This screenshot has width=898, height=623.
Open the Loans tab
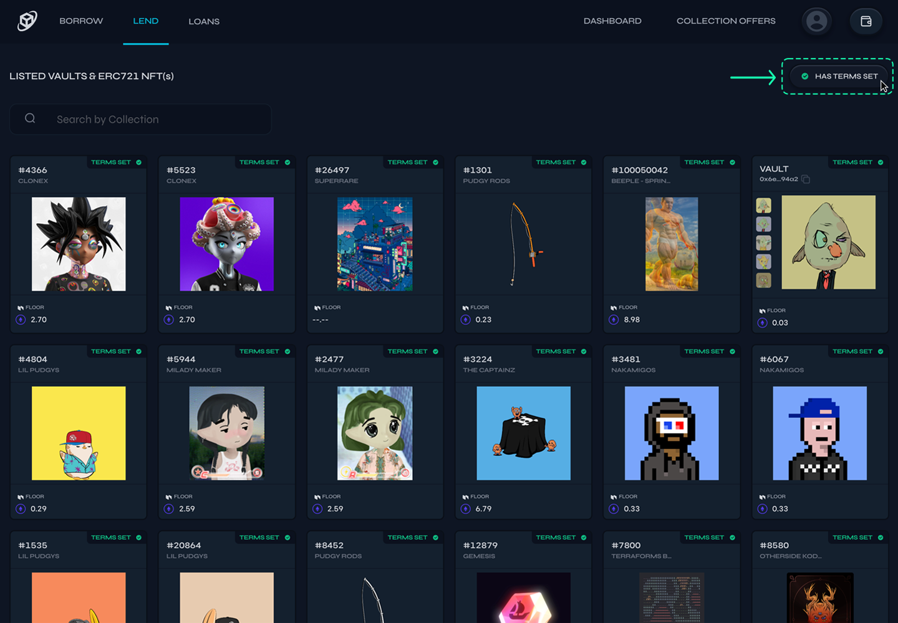click(204, 21)
